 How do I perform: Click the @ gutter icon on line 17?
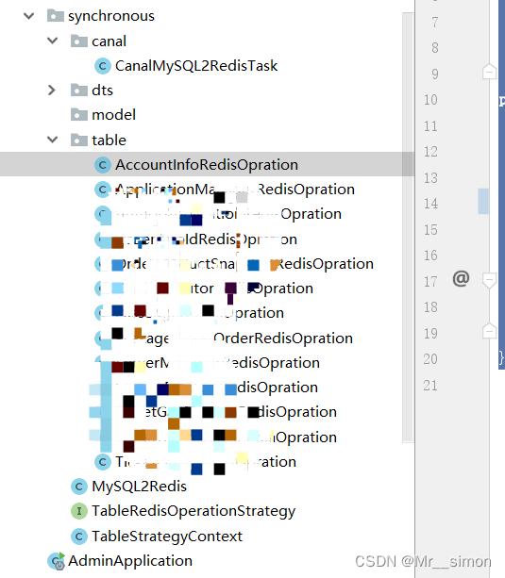pyautogui.click(x=461, y=278)
